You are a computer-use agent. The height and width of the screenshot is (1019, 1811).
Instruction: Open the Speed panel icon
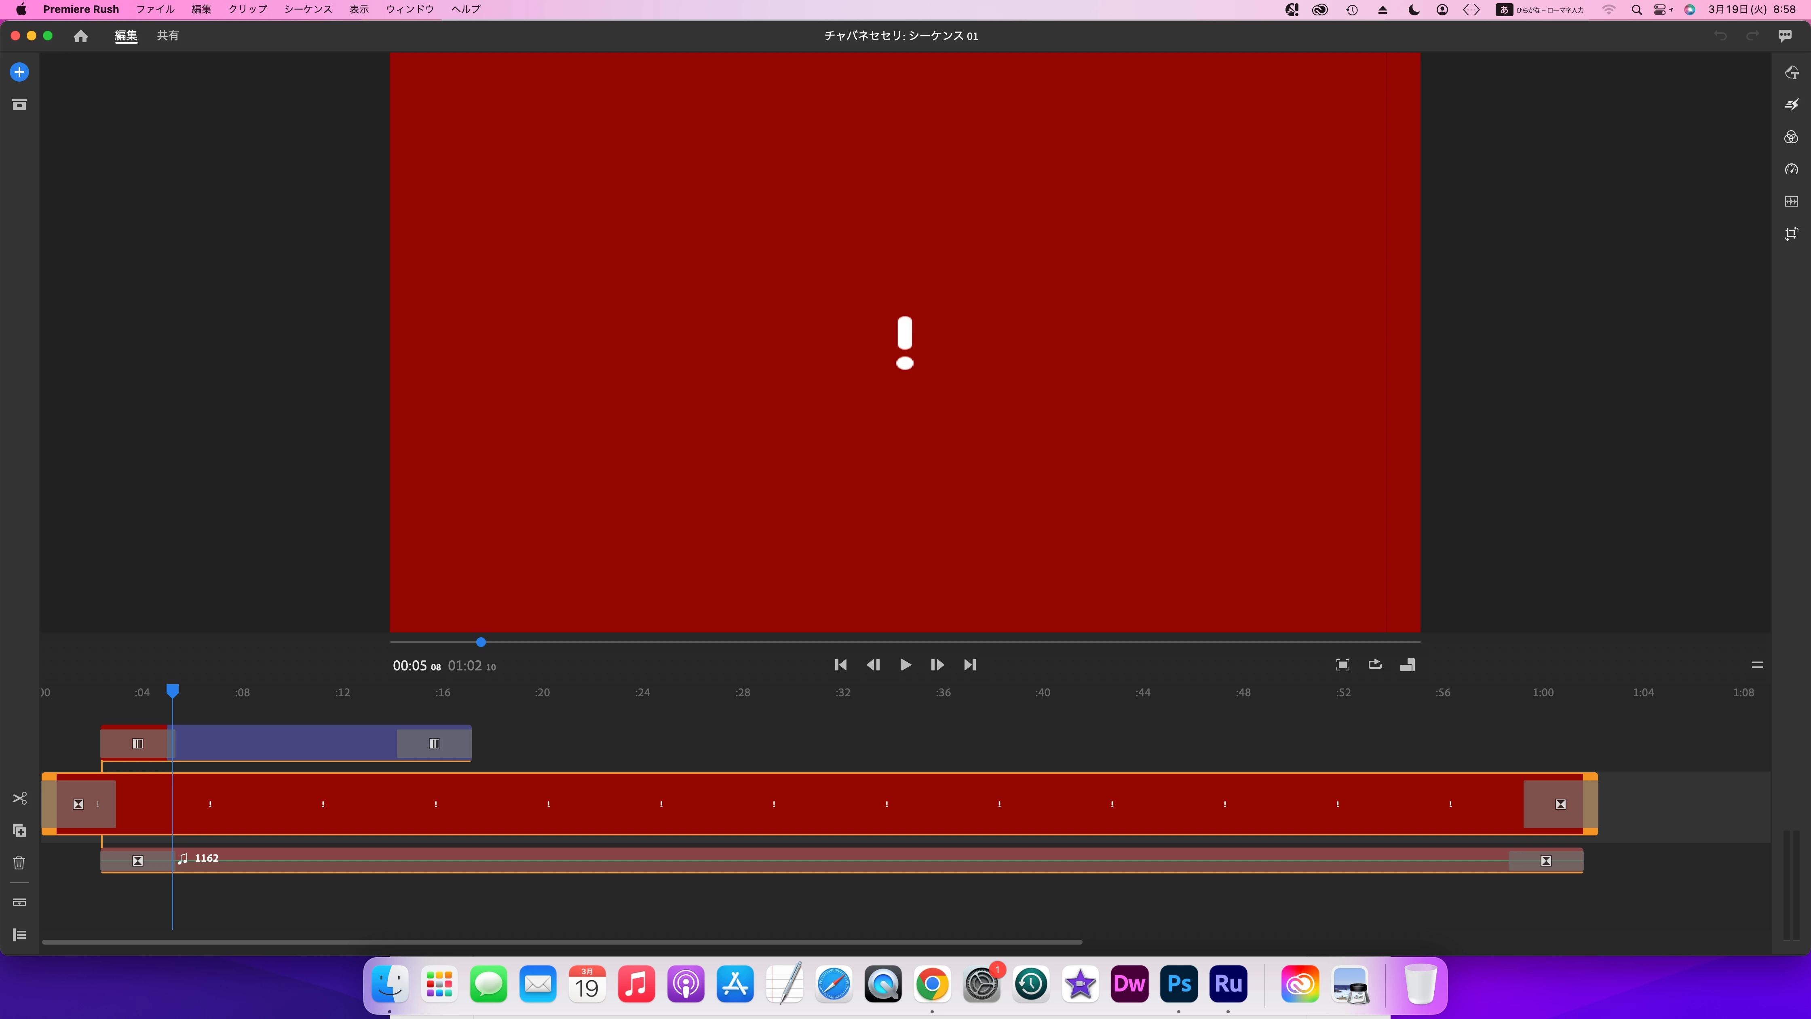(1791, 169)
